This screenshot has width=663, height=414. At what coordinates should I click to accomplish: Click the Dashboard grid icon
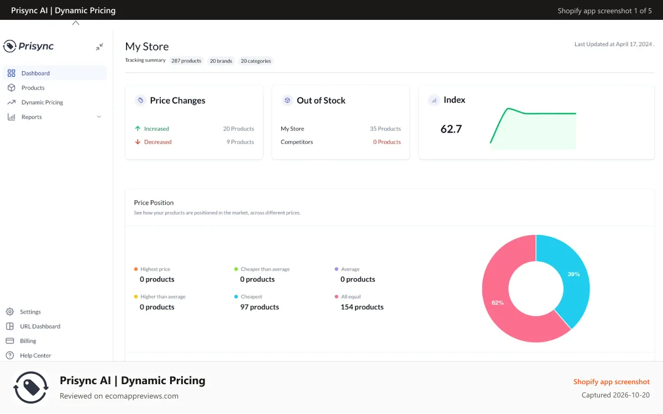(x=11, y=73)
